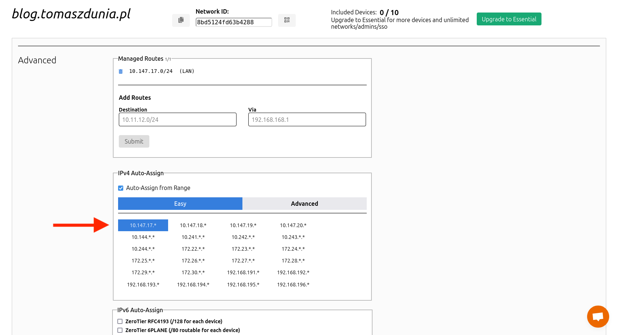Submit the new route

[134, 141]
